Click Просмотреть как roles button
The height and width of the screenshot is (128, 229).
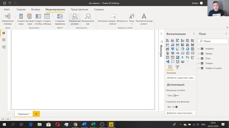point(88,19)
